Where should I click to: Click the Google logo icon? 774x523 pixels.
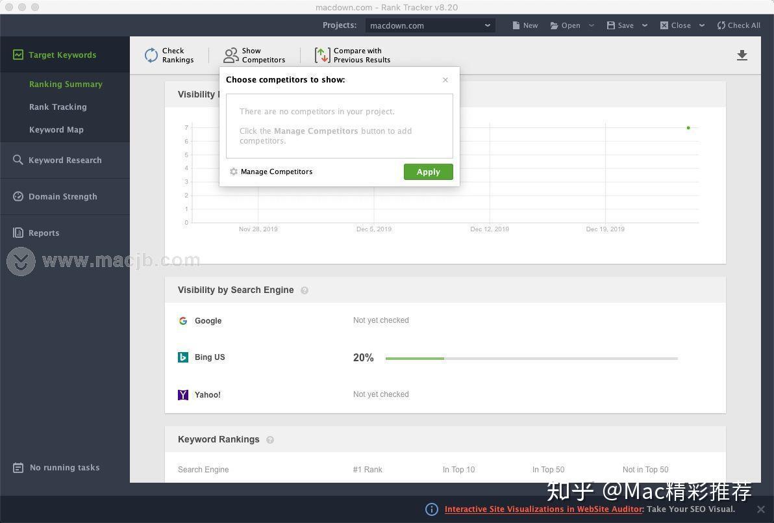point(183,320)
